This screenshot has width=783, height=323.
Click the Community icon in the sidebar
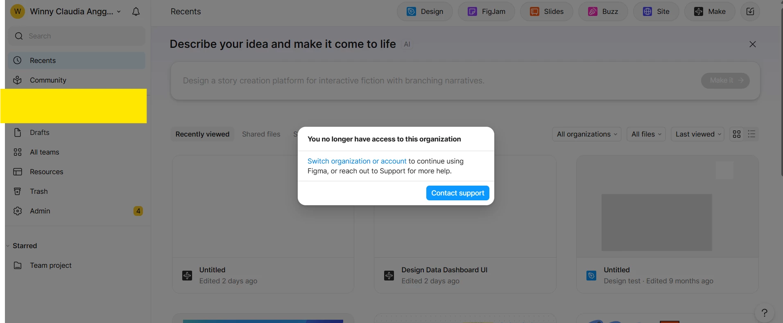[17, 80]
